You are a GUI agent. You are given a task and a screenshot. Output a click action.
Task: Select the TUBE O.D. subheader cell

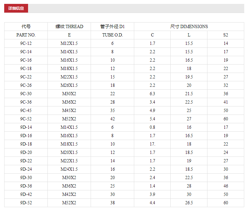pyautogui.click(x=112, y=35)
